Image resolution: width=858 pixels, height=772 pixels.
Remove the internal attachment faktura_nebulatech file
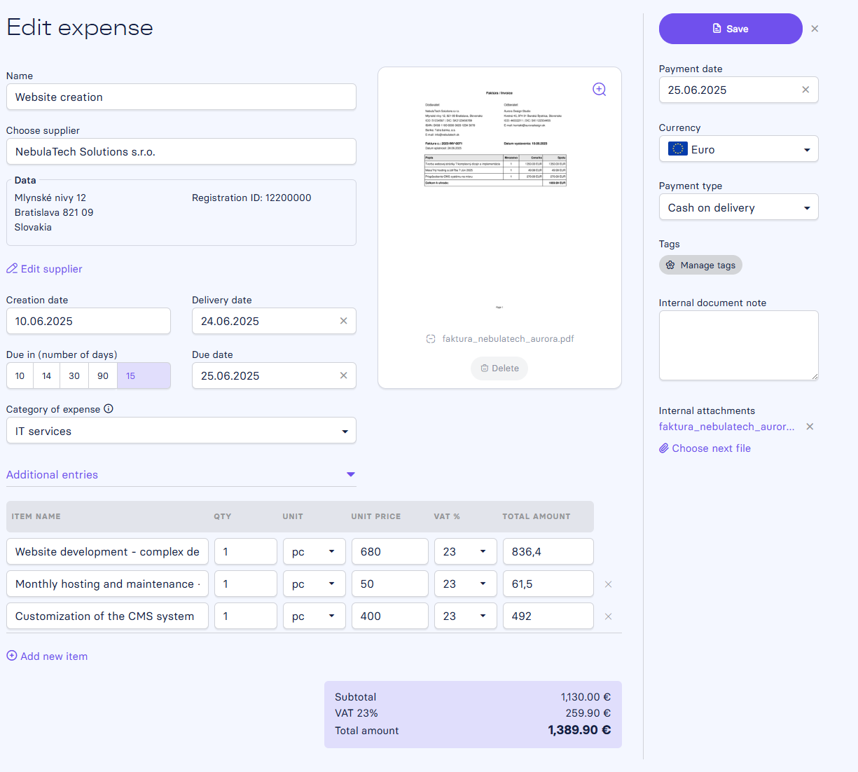810,427
